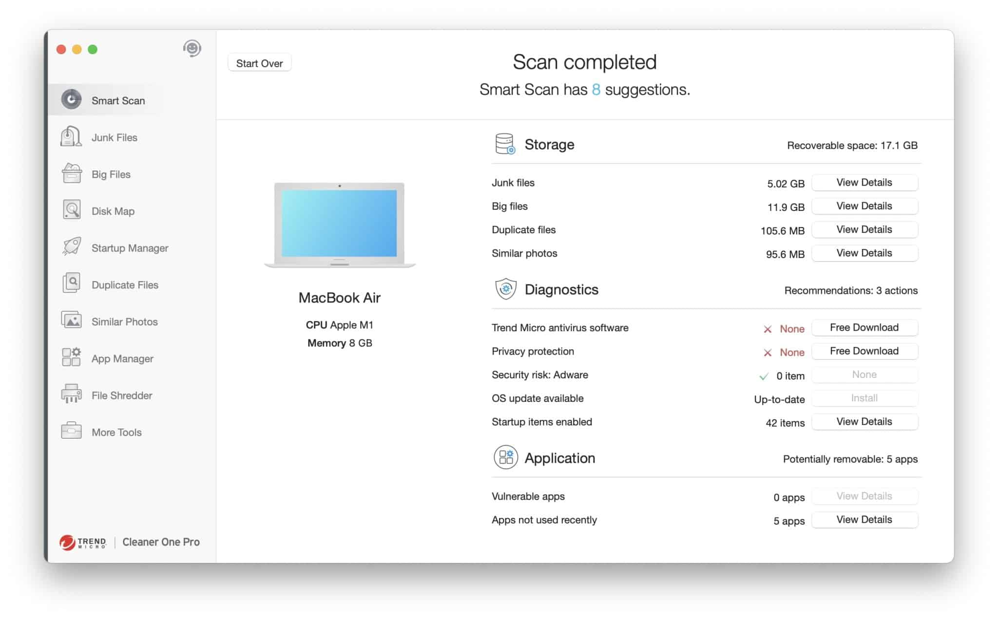The width and height of the screenshot is (998, 621).
Task: Go to Junk Files label in sidebar
Action: pos(115,137)
